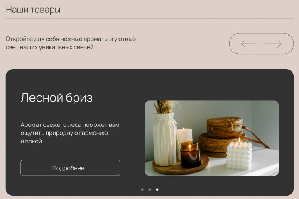Click the Лесной бриз title
The height and width of the screenshot is (199, 299).
[56, 98]
